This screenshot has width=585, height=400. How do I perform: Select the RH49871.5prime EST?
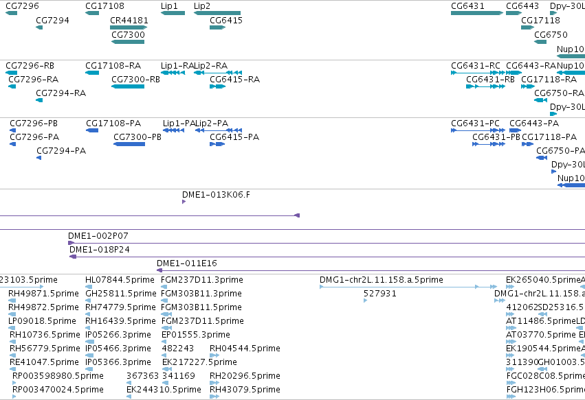[12, 301]
